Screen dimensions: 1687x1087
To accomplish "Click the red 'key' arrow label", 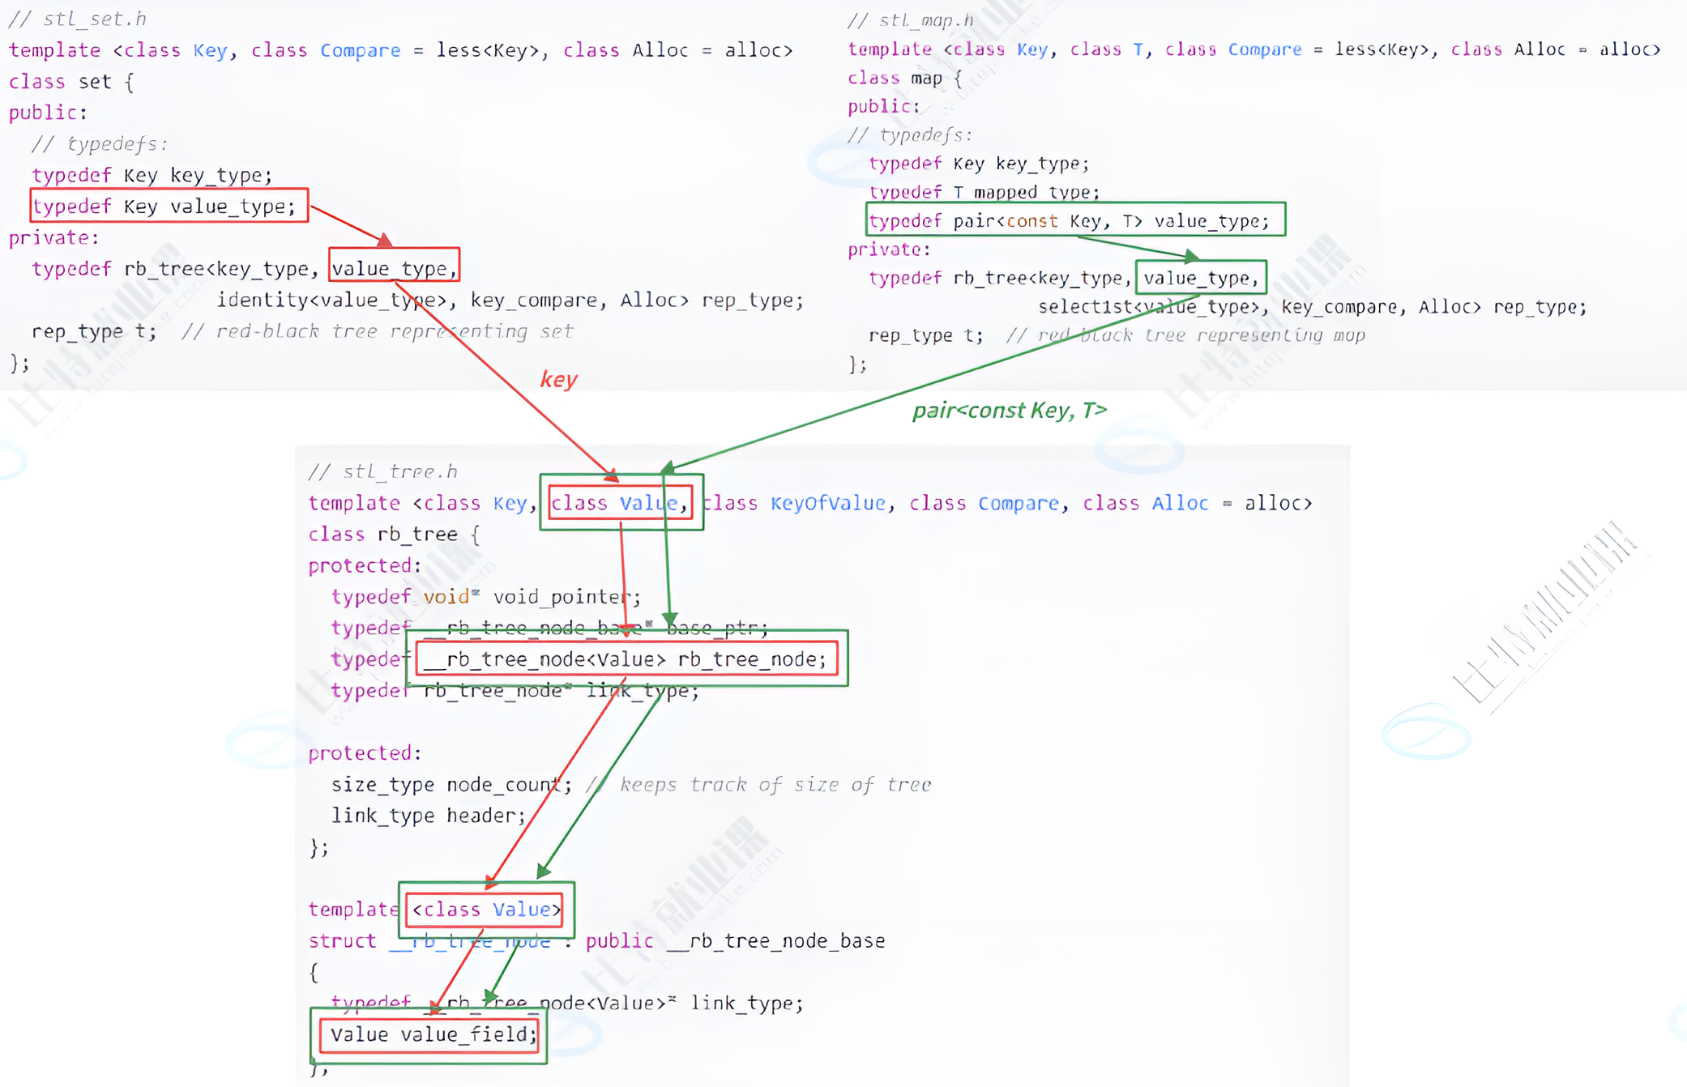I will click(558, 379).
